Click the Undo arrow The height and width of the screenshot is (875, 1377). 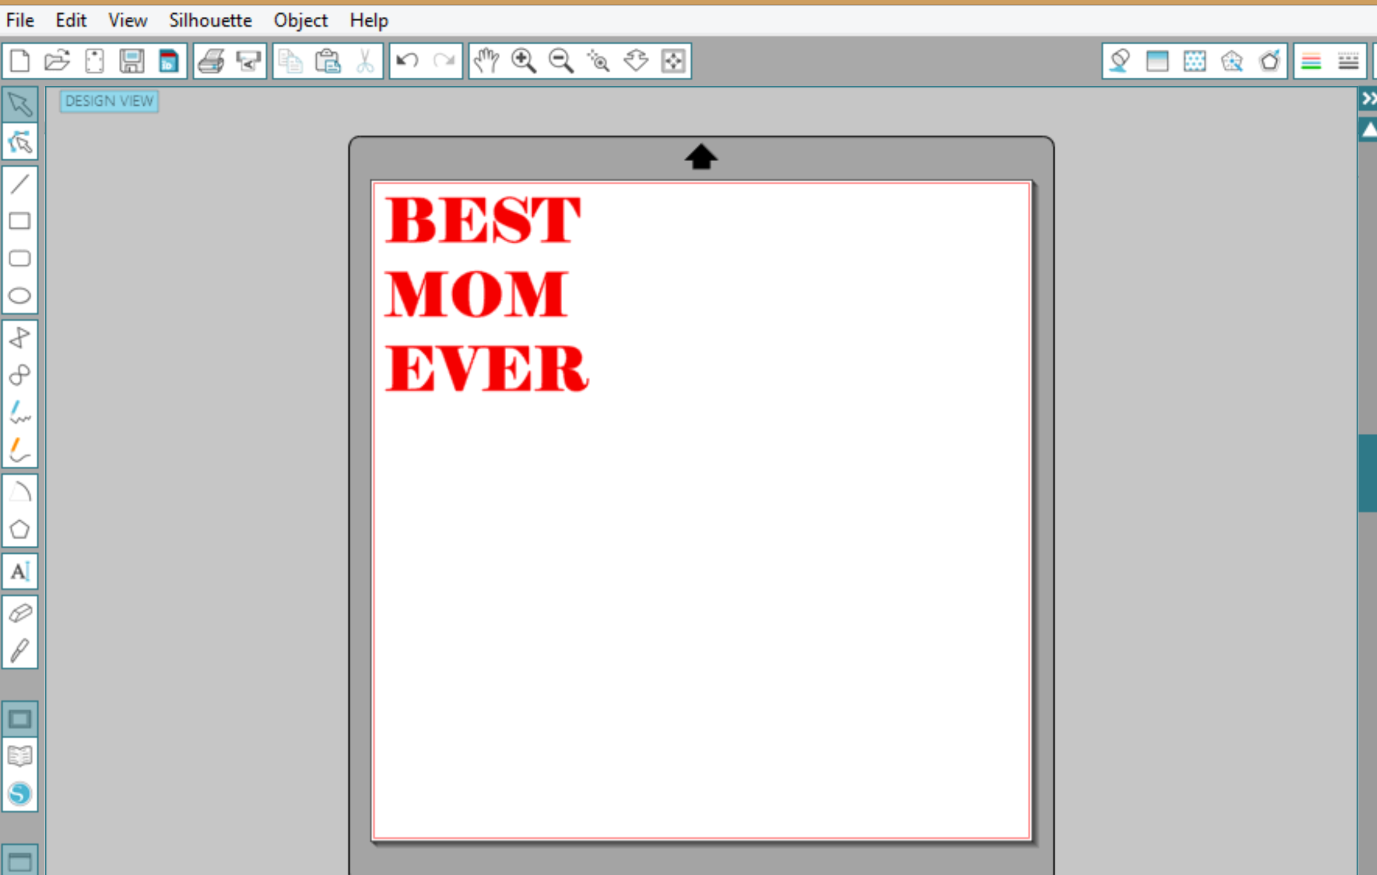tap(407, 61)
